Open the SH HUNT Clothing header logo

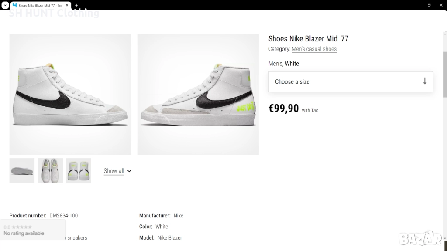54,14
